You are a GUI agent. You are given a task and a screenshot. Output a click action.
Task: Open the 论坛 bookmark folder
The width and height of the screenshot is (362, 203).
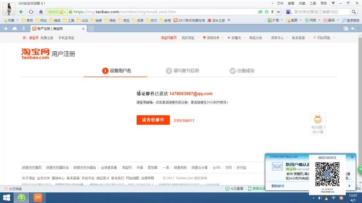point(83,20)
